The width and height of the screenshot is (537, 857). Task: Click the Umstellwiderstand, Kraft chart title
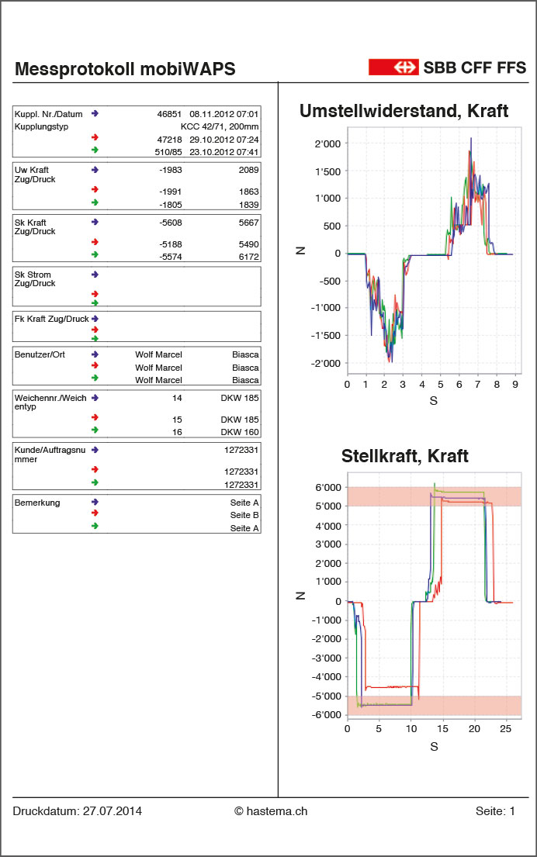pyautogui.click(x=404, y=111)
